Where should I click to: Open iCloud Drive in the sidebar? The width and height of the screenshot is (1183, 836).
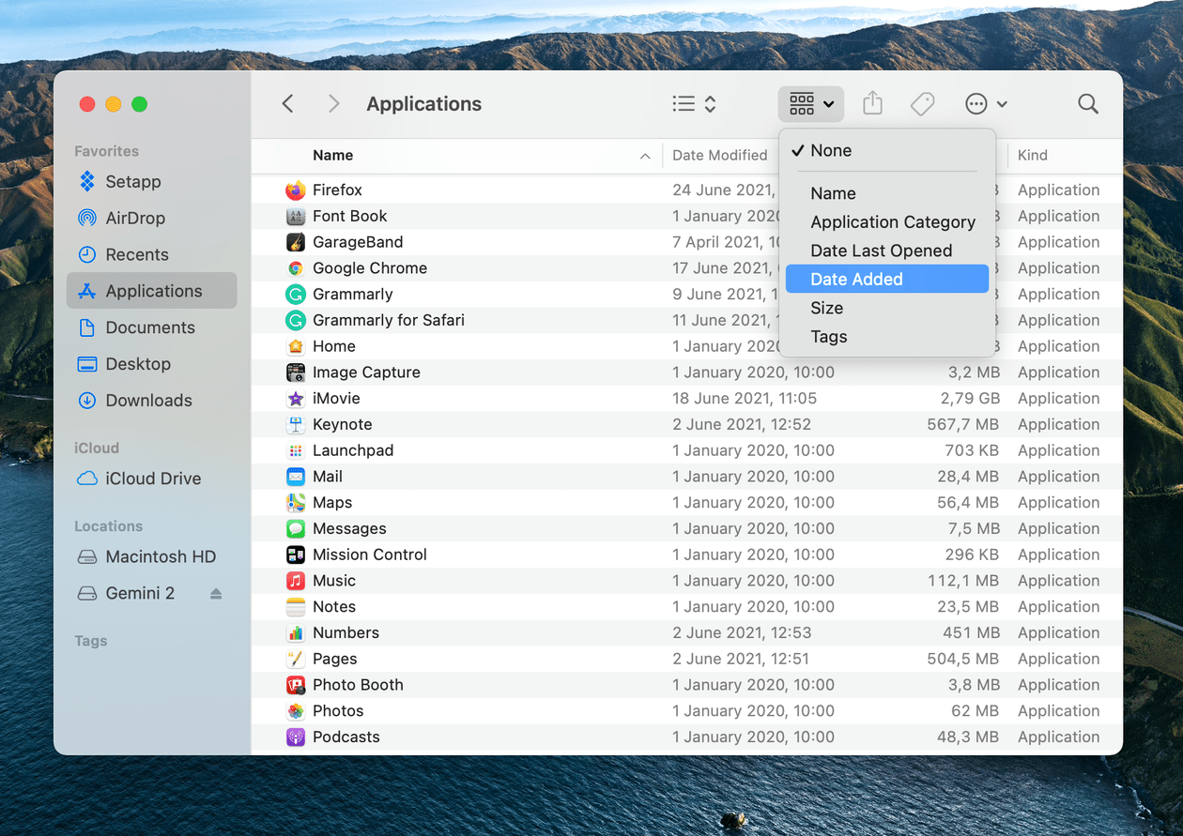tap(151, 479)
